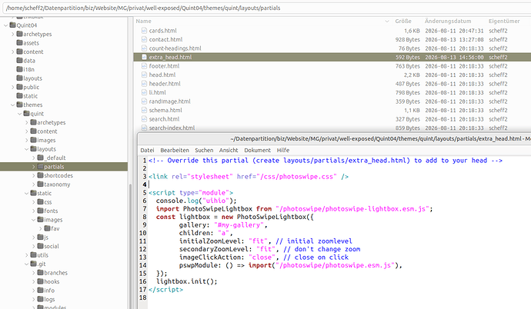
Task: Collapse the layouts folder under quint
Action: click(26, 149)
